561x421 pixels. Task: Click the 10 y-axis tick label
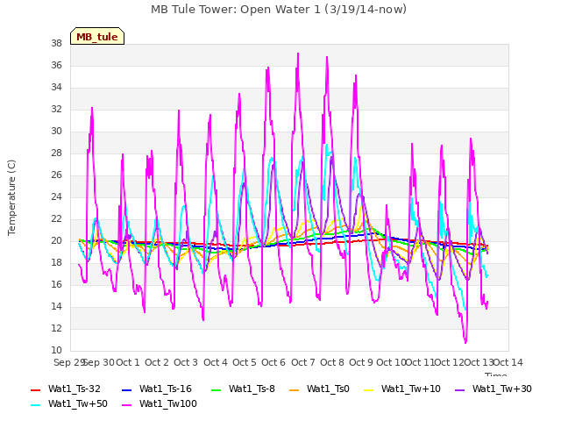(x=56, y=350)
